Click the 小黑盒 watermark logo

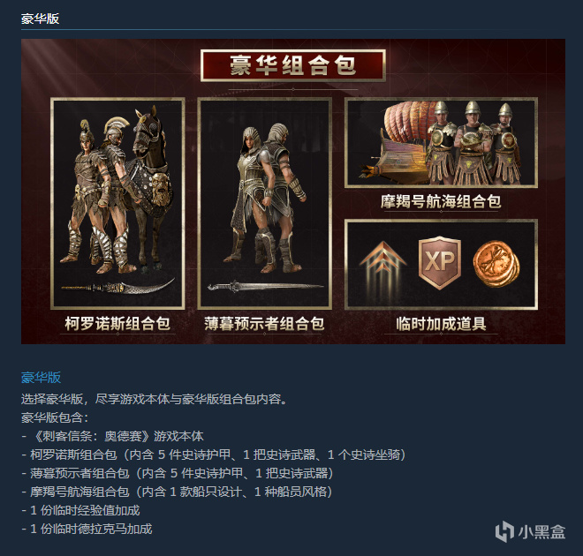(530, 531)
